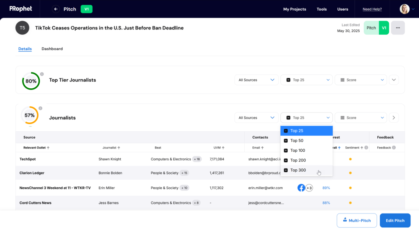Open Score dropdown in Top Tier Journalists

[x=361, y=80]
